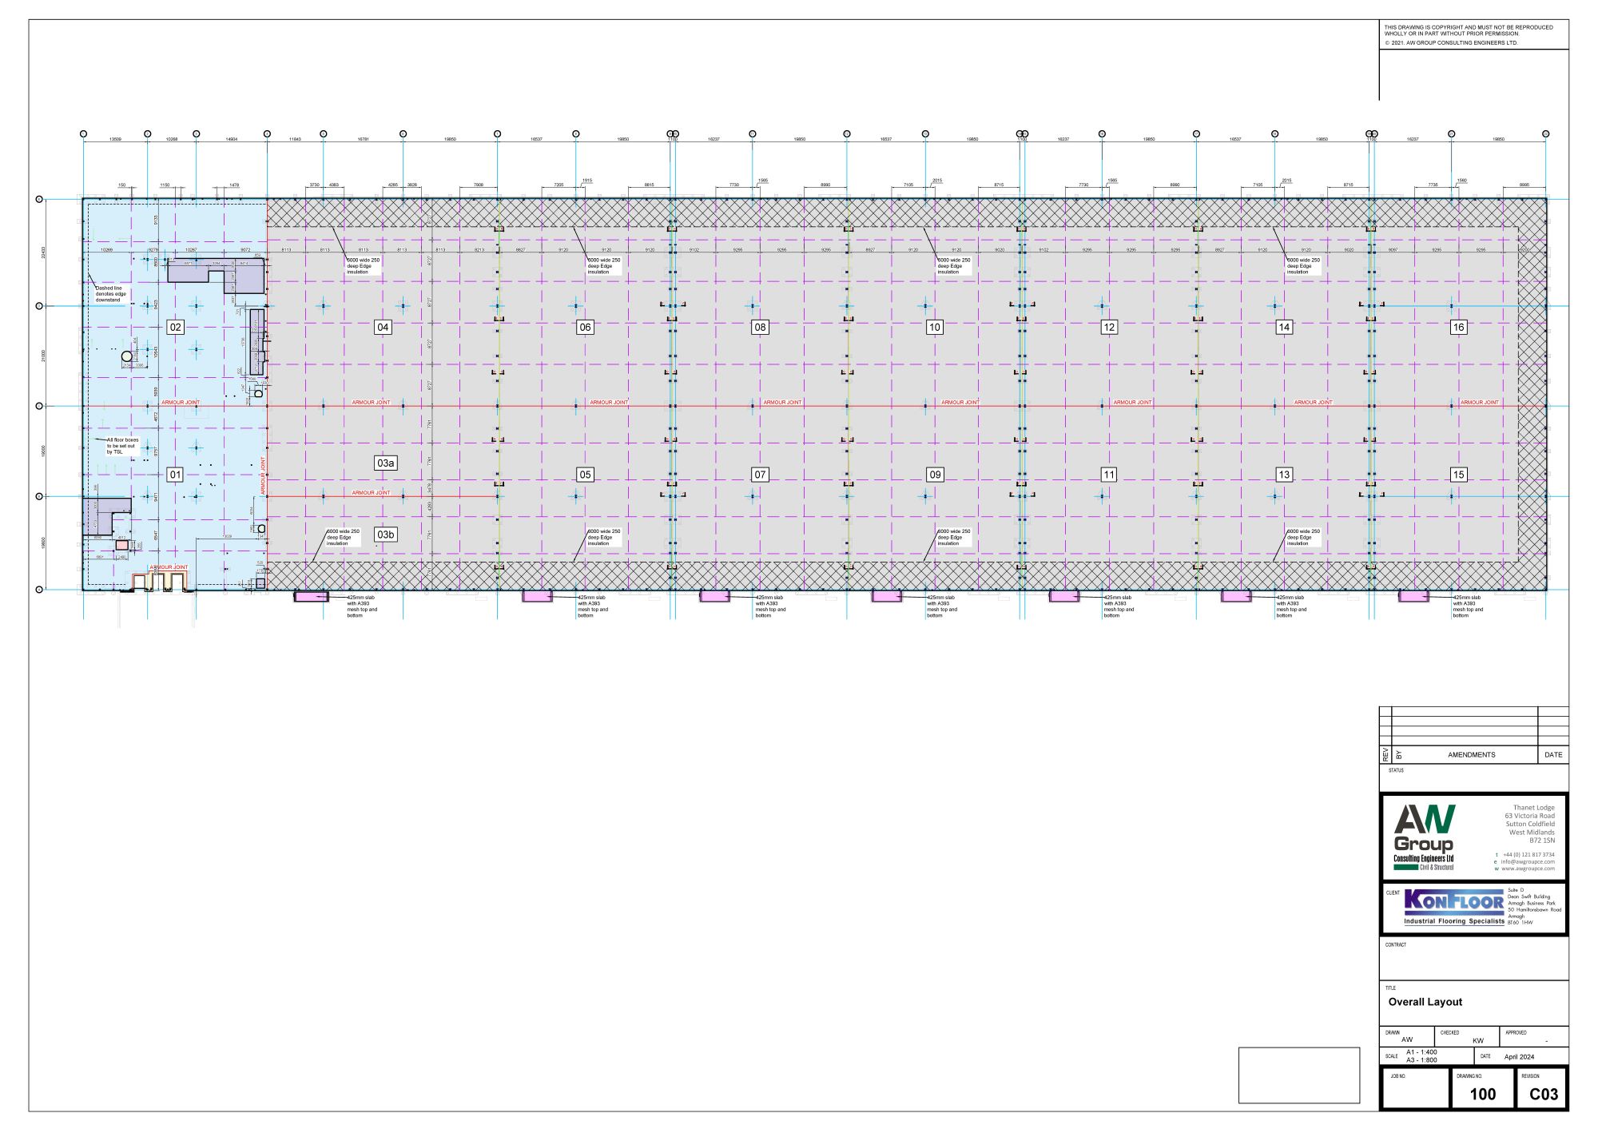The image size is (1598, 1129).
Task: Click the April 2024 date field
Action: (x=1520, y=1057)
